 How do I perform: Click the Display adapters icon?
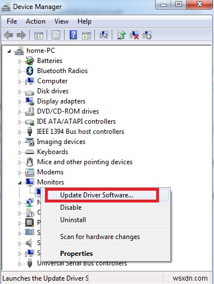click(x=30, y=101)
